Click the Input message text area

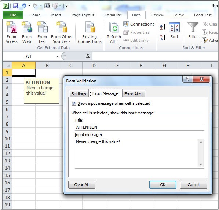[x=136, y=153]
